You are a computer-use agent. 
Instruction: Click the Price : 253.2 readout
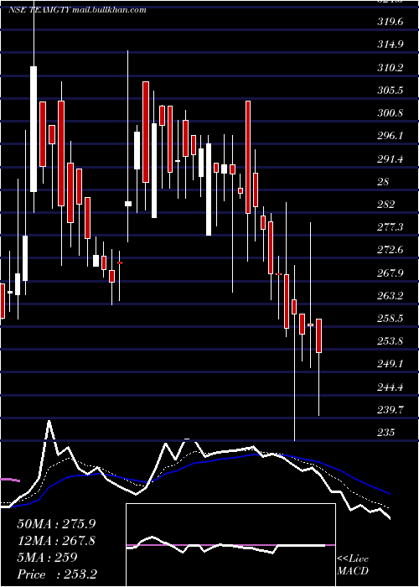(57, 574)
